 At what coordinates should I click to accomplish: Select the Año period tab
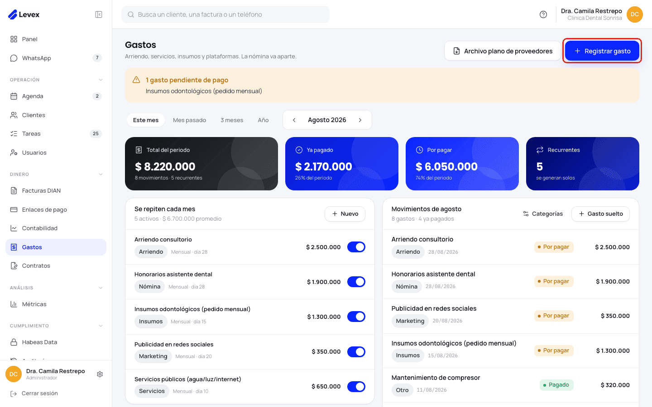[x=263, y=120]
